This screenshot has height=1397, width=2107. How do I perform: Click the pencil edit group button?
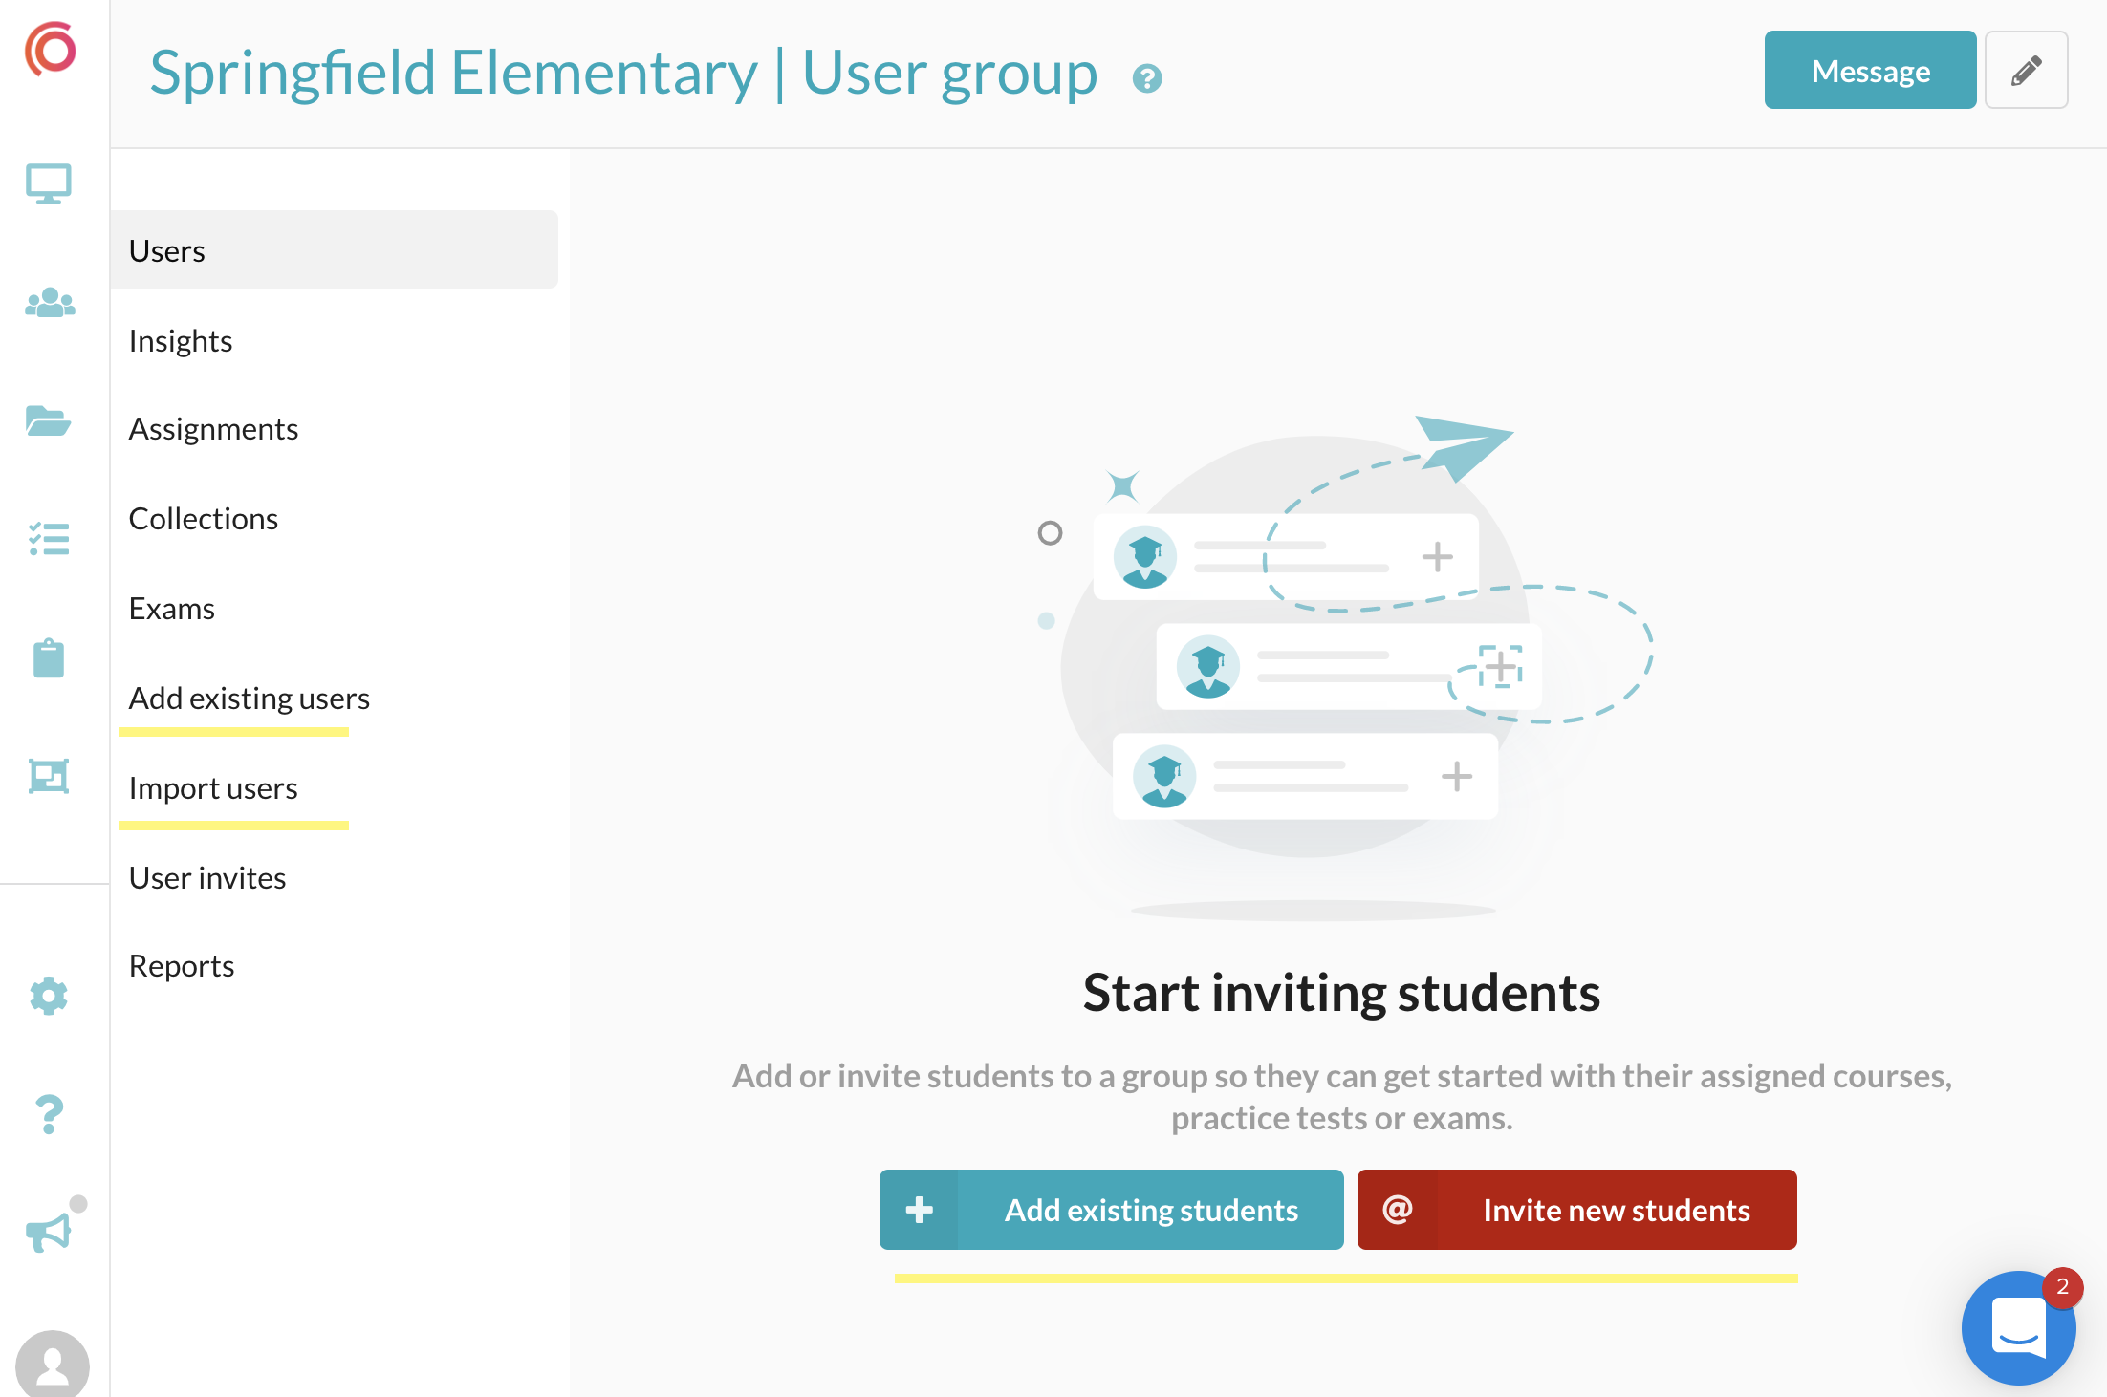[x=2026, y=70]
